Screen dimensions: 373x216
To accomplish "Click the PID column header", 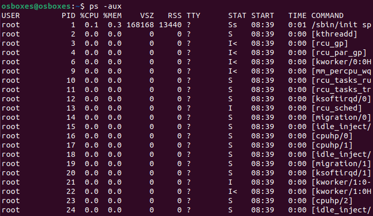I will tap(68, 15).
